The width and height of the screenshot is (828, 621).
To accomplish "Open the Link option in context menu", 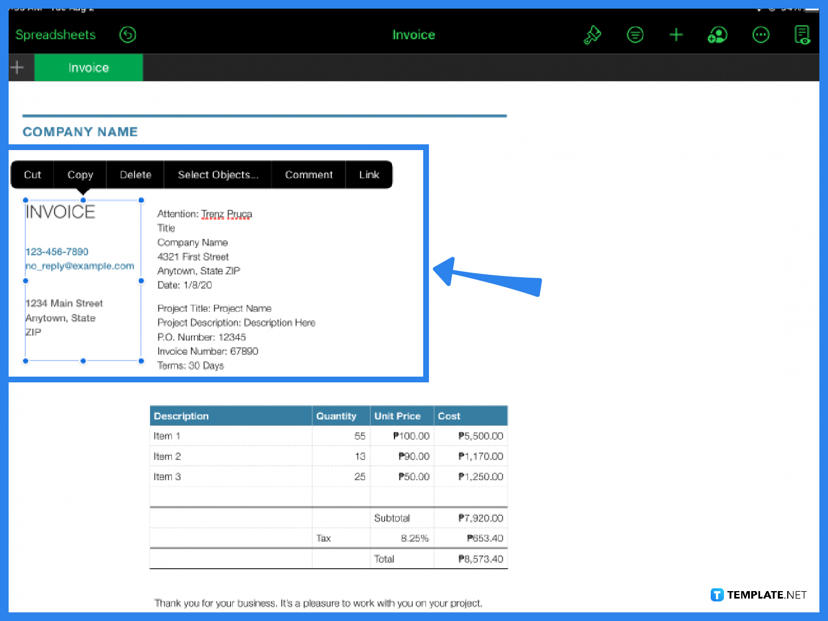I will 369,175.
